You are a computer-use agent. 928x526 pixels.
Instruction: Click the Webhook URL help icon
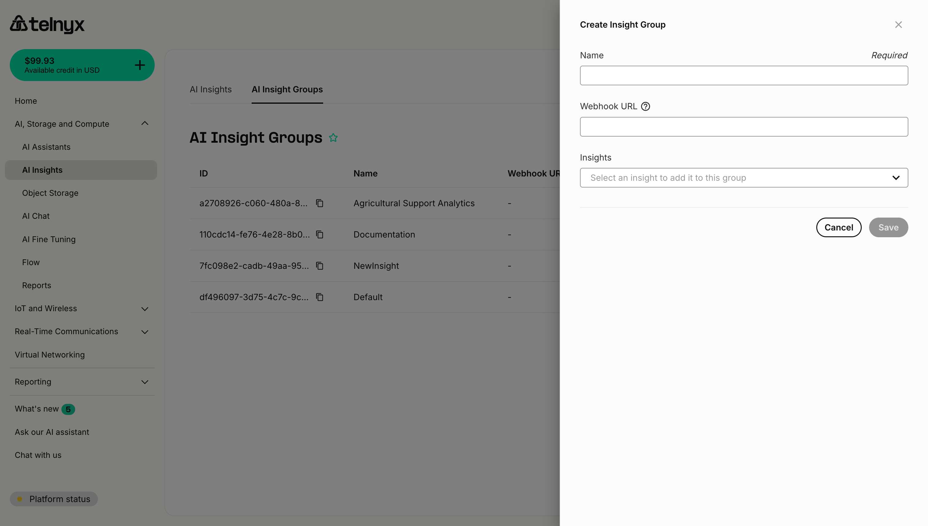click(x=645, y=106)
